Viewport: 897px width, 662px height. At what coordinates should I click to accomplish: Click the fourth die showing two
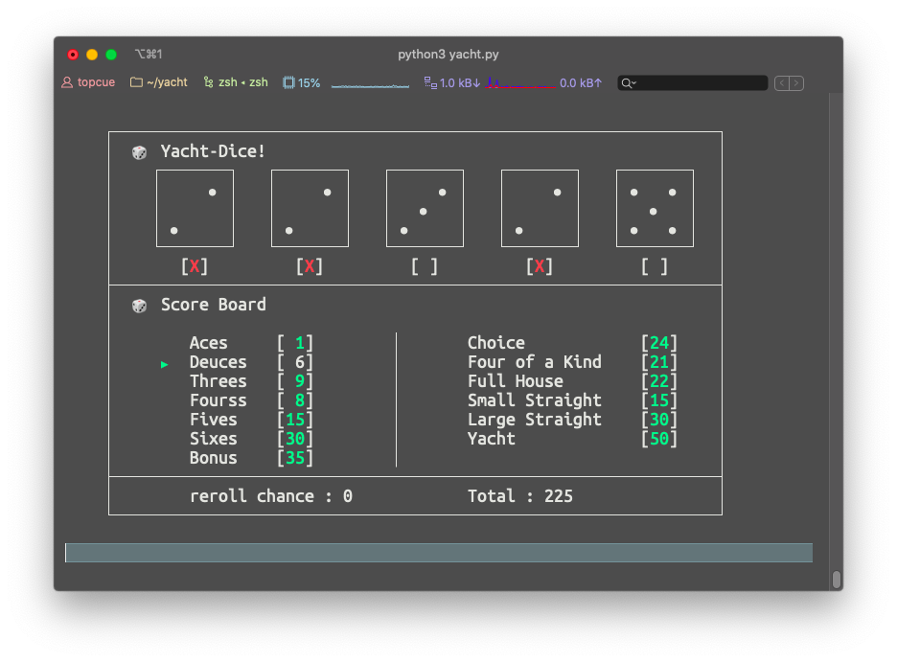click(540, 208)
